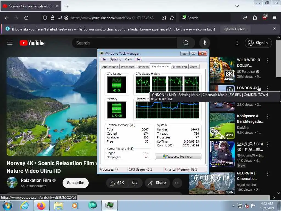Open the Windows Start orb
281x211 pixels.
7,206
